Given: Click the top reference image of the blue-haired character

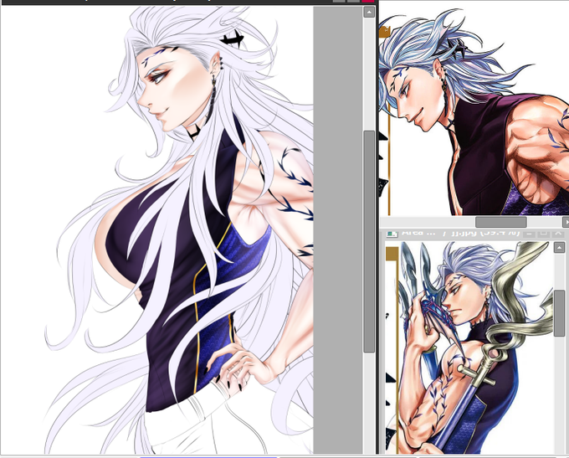Looking at the screenshot, I should pos(474,108).
